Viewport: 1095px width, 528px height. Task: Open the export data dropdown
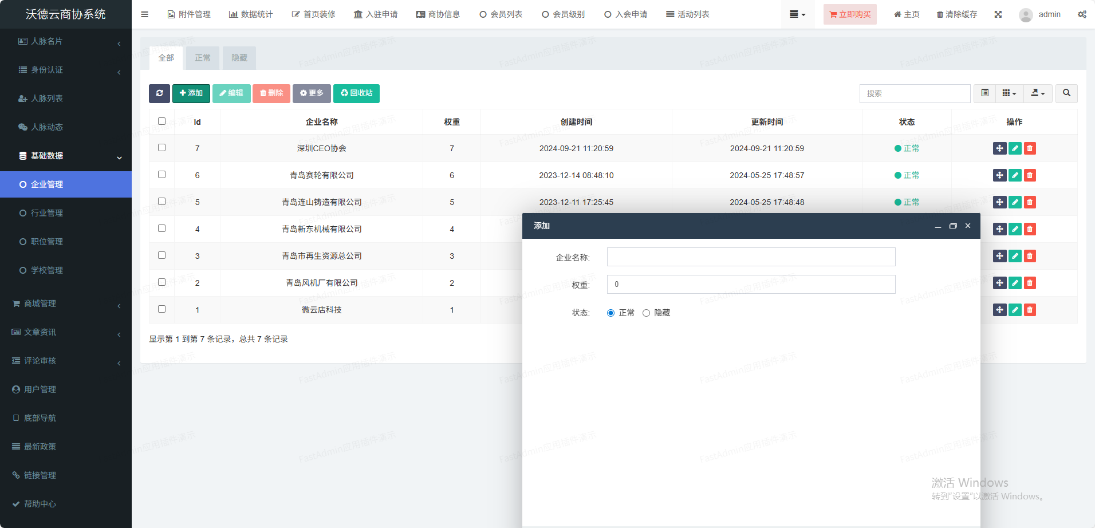(x=1038, y=93)
